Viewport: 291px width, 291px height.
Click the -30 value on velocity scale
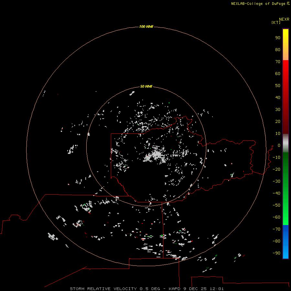(x=276, y=181)
